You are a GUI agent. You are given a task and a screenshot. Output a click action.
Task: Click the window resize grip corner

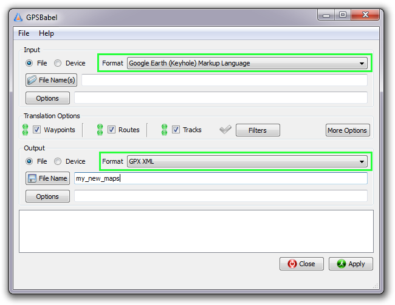click(376, 286)
